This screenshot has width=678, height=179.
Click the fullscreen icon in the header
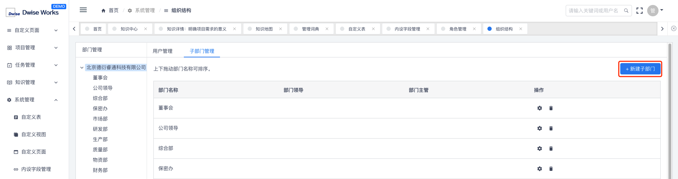(x=639, y=11)
